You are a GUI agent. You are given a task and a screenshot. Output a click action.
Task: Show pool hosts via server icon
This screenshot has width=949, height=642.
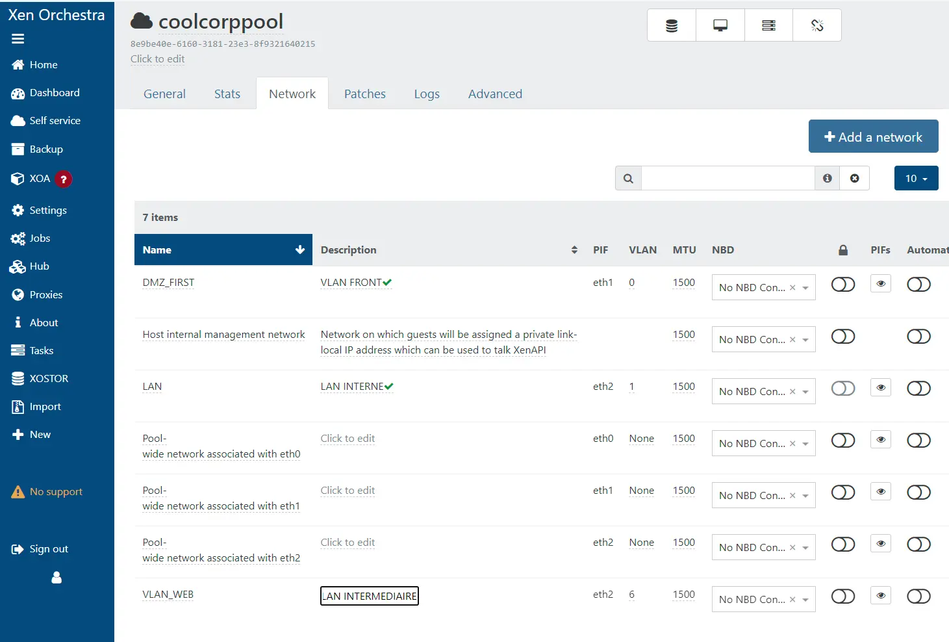(768, 25)
